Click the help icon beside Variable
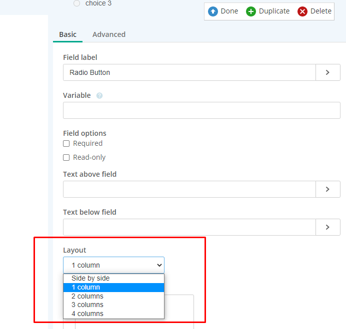Screen dimensions: 346x329 click(99, 96)
